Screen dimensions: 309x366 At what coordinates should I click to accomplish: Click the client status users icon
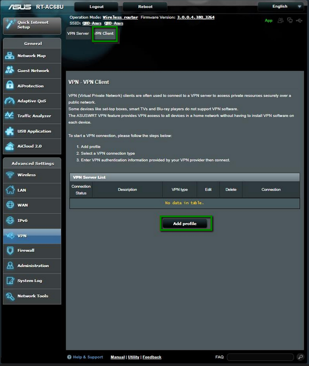tap(281, 21)
